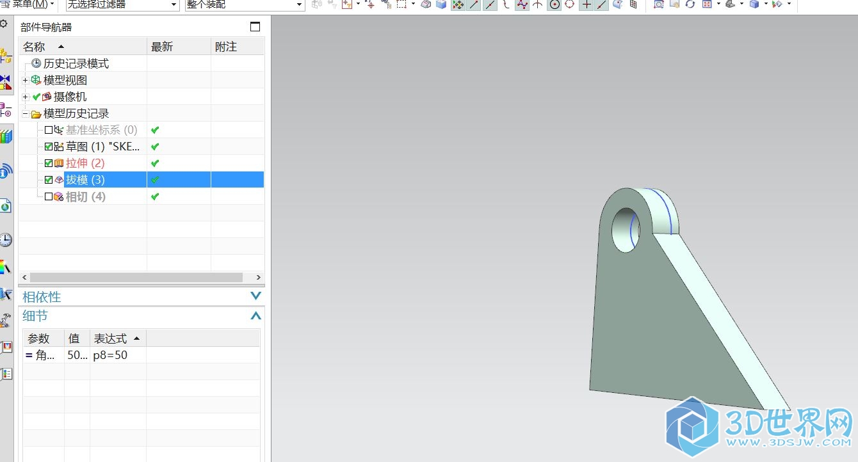This screenshot has width=858, height=462.
Task: Open the 整个装配 scope dropdown
Action: click(245, 4)
